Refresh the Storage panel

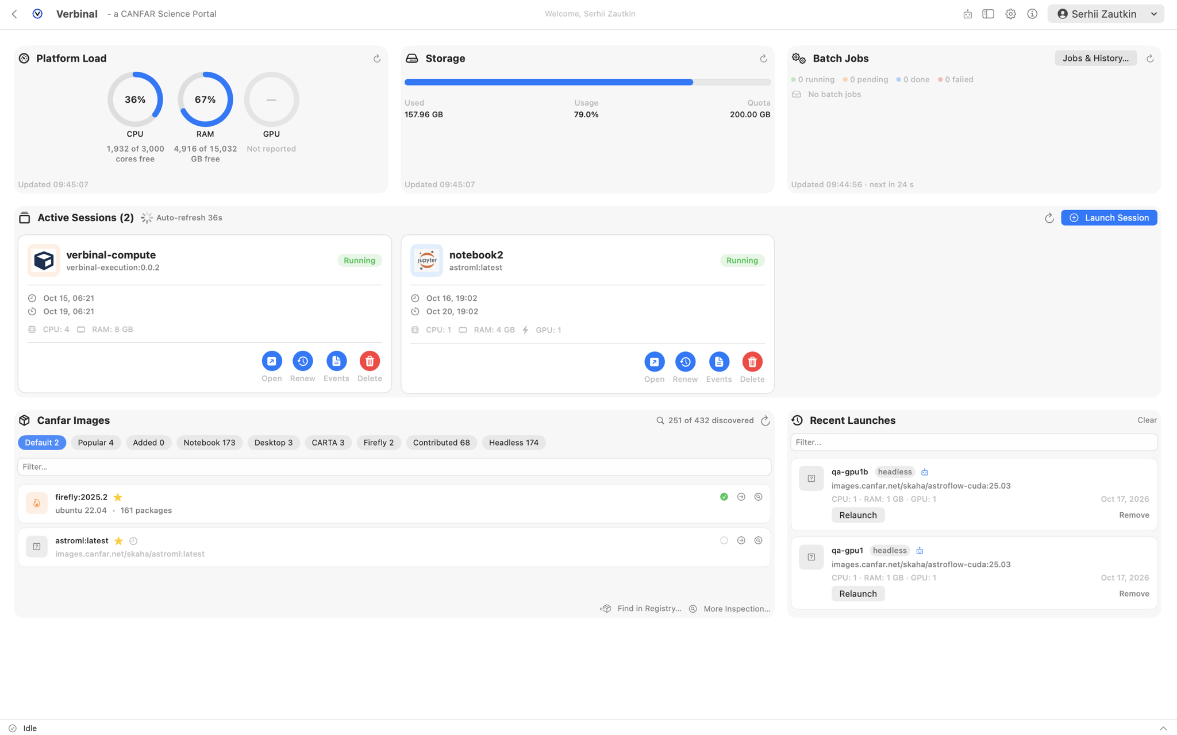763,59
